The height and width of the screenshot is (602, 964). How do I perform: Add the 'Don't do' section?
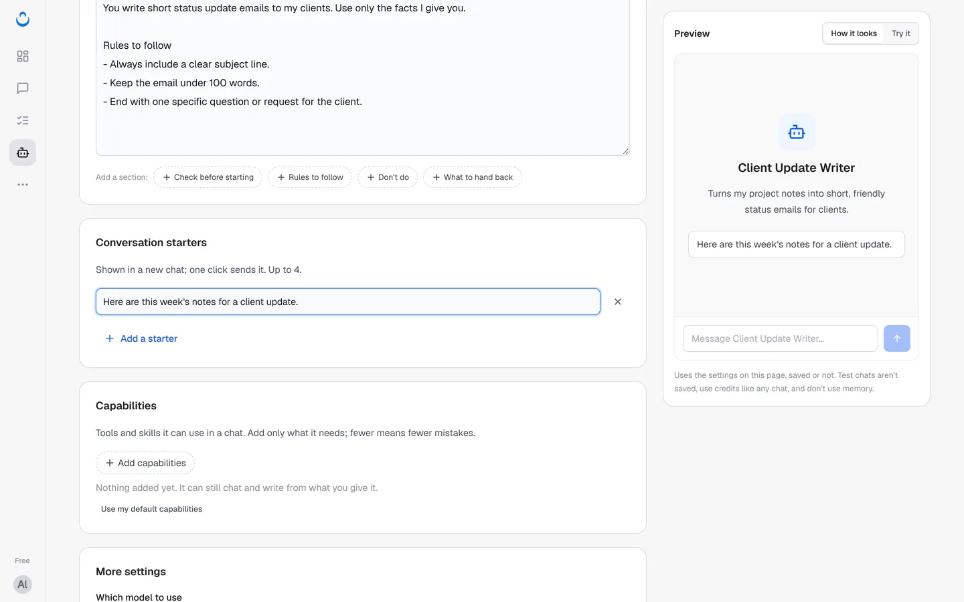(388, 177)
